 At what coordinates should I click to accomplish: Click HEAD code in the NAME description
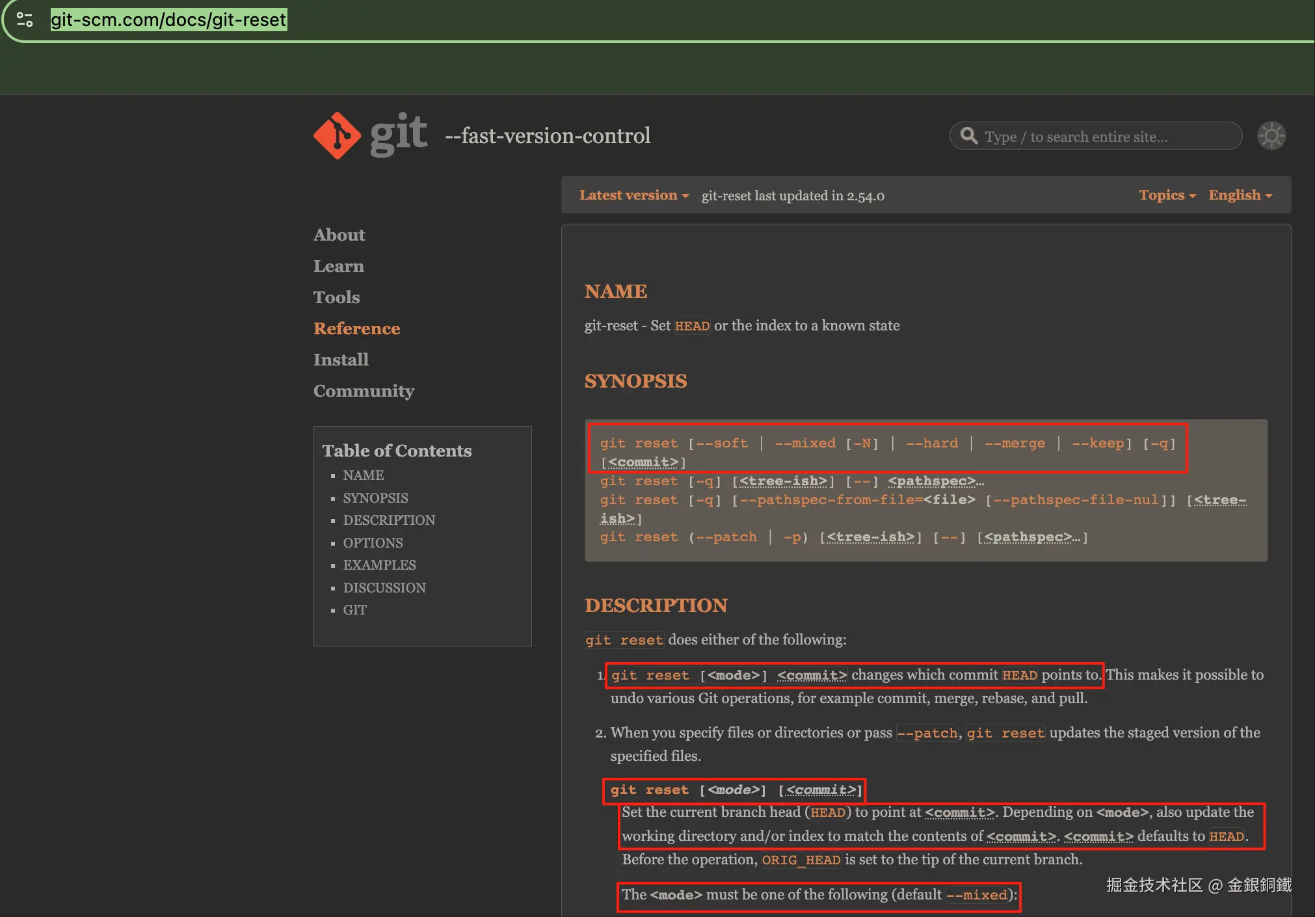point(692,326)
